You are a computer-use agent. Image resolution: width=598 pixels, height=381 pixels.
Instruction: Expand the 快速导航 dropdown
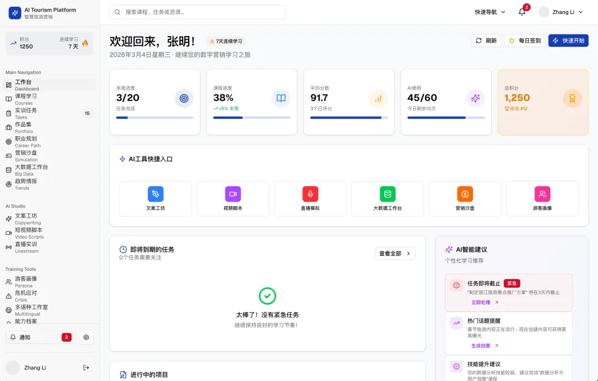pos(490,12)
